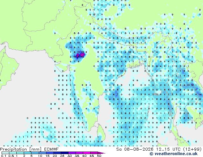Screen dimensions: 203x157
Task: Click the 1–2 mm legend swatch
Action: tap(20, 153)
